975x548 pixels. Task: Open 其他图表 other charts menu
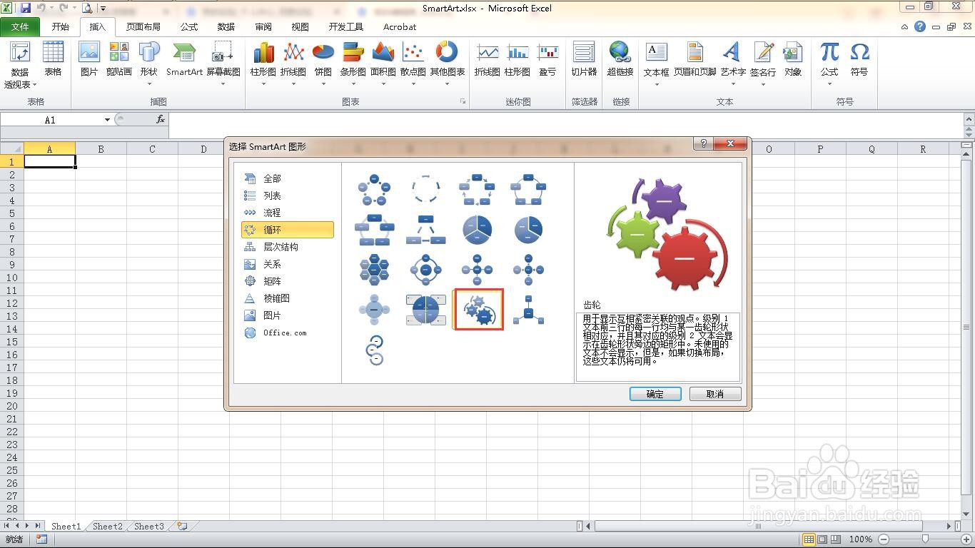[x=448, y=64]
